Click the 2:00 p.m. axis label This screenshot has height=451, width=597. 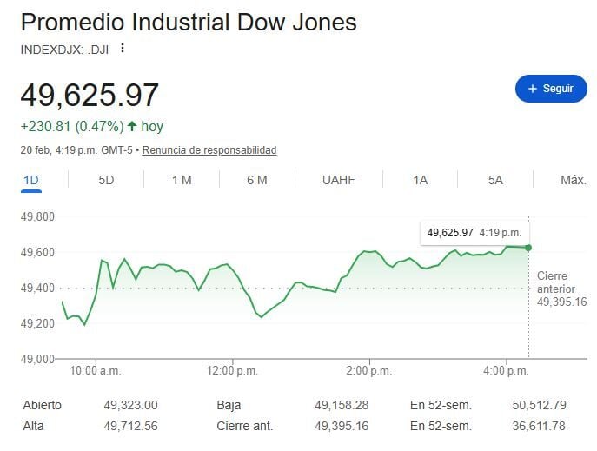point(369,371)
